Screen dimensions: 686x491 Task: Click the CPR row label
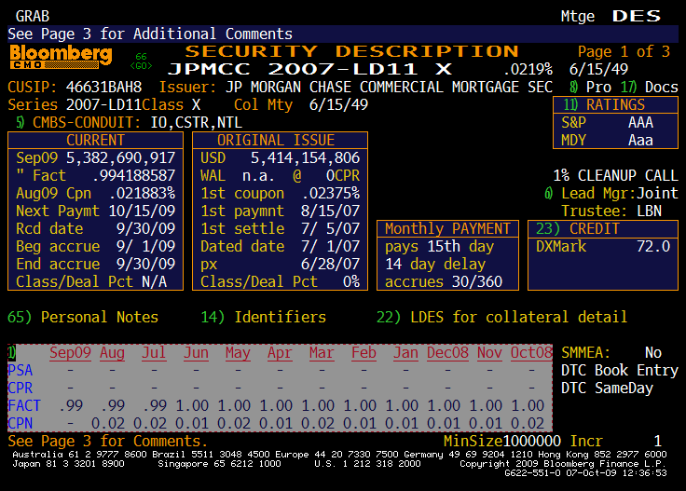(x=21, y=388)
